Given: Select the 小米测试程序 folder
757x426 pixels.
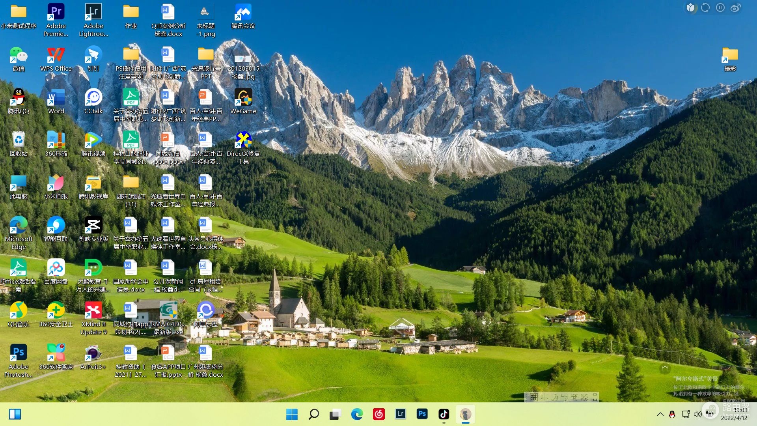Looking at the screenshot, I should (19, 17).
